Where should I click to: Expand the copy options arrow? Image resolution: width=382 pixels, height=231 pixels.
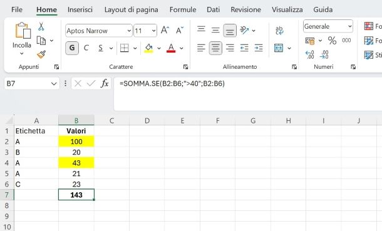(51, 41)
